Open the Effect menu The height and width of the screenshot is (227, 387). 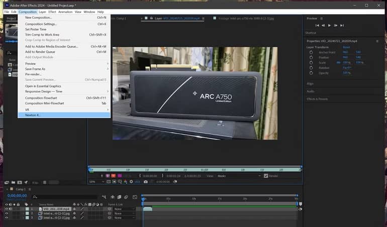pos(52,12)
